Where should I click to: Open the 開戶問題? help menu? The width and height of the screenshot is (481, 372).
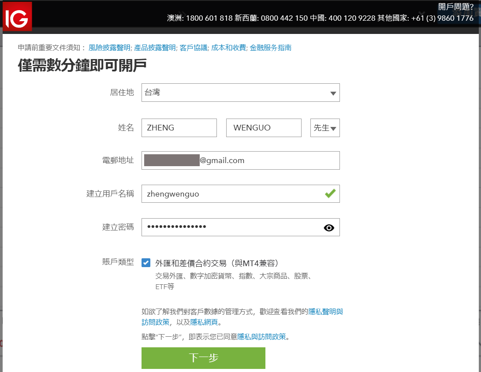[455, 6]
